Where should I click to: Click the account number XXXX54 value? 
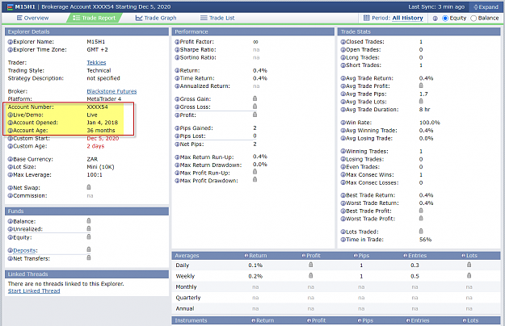coord(97,107)
